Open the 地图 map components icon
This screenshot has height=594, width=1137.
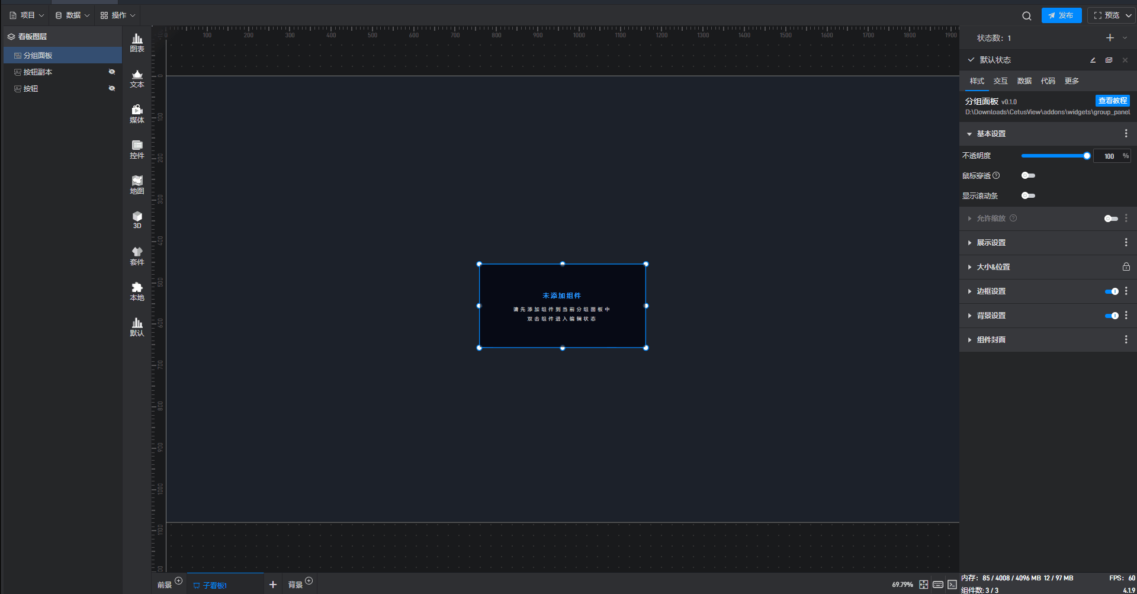[x=137, y=185]
